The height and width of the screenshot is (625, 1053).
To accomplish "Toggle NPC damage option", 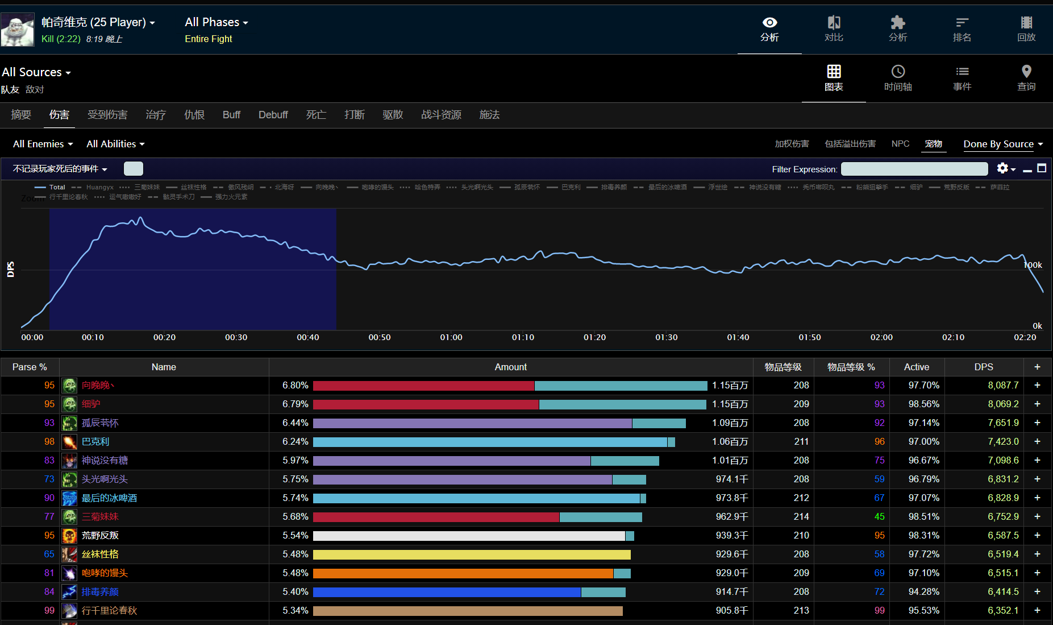I will tap(900, 144).
